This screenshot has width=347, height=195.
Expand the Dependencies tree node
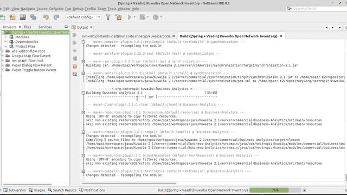click(x=6, y=42)
